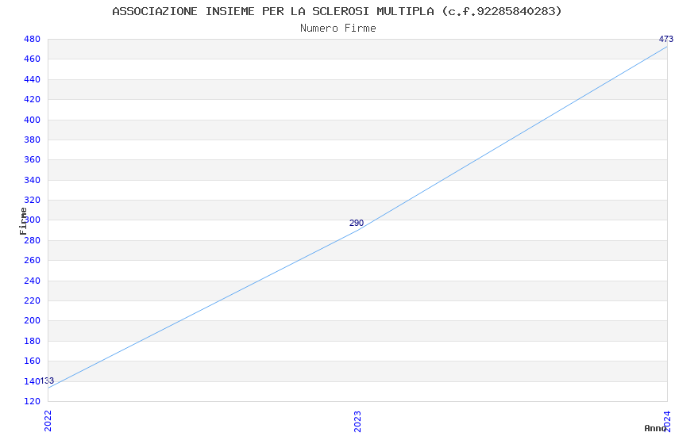
Task: Click the y-axis value 420
Action: pyautogui.click(x=32, y=99)
